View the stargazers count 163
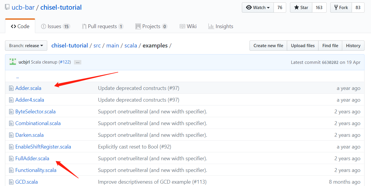The image size is (371, 186). click(x=319, y=8)
